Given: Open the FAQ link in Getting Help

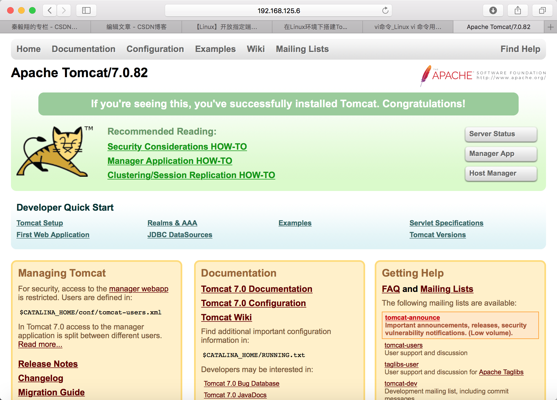Looking at the screenshot, I should tap(391, 289).
